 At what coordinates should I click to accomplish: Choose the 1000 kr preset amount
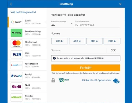point(112,41)
